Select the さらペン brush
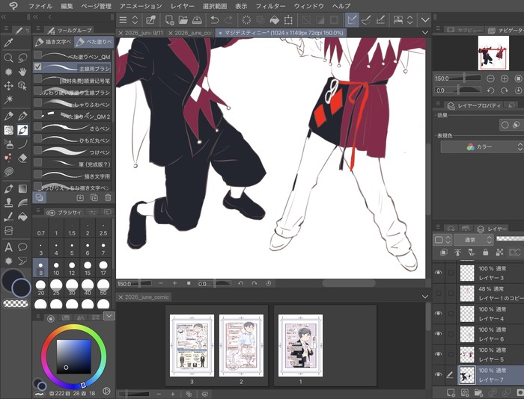Screen dimensions: 524x399 [x=72, y=128]
